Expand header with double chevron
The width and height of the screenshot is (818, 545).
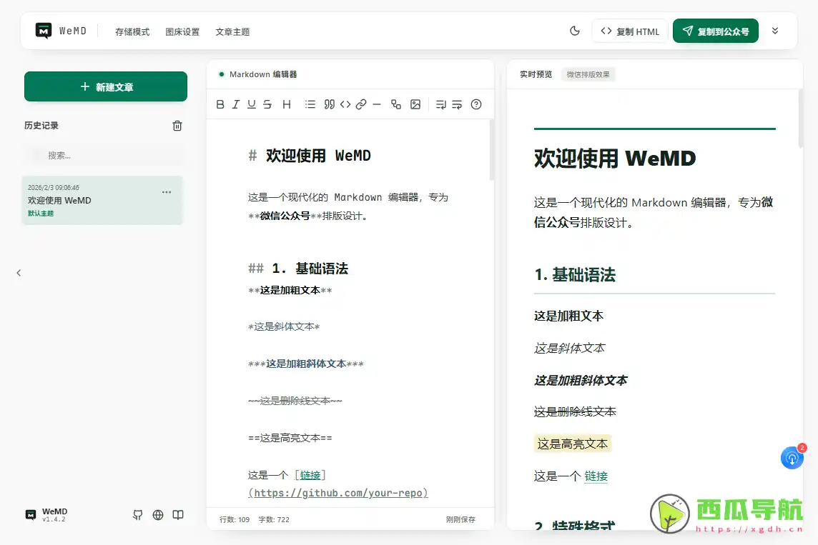click(x=775, y=31)
